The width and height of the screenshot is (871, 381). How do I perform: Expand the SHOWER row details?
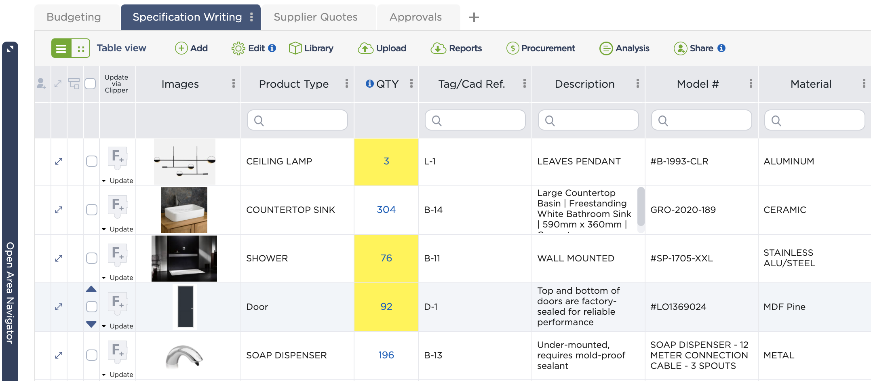pos(59,258)
